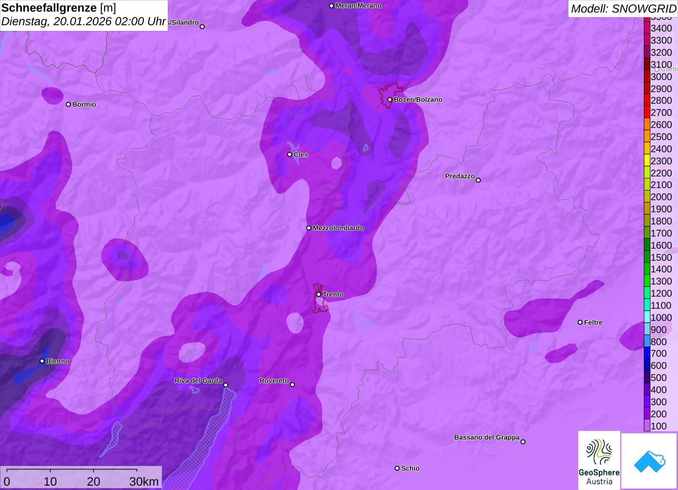Click the Silandro location dot
This screenshot has width=678, height=490.
tap(202, 27)
